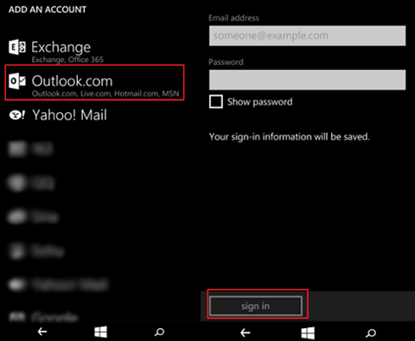Click the 'Email address' label
415x341 pixels.
(233, 18)
